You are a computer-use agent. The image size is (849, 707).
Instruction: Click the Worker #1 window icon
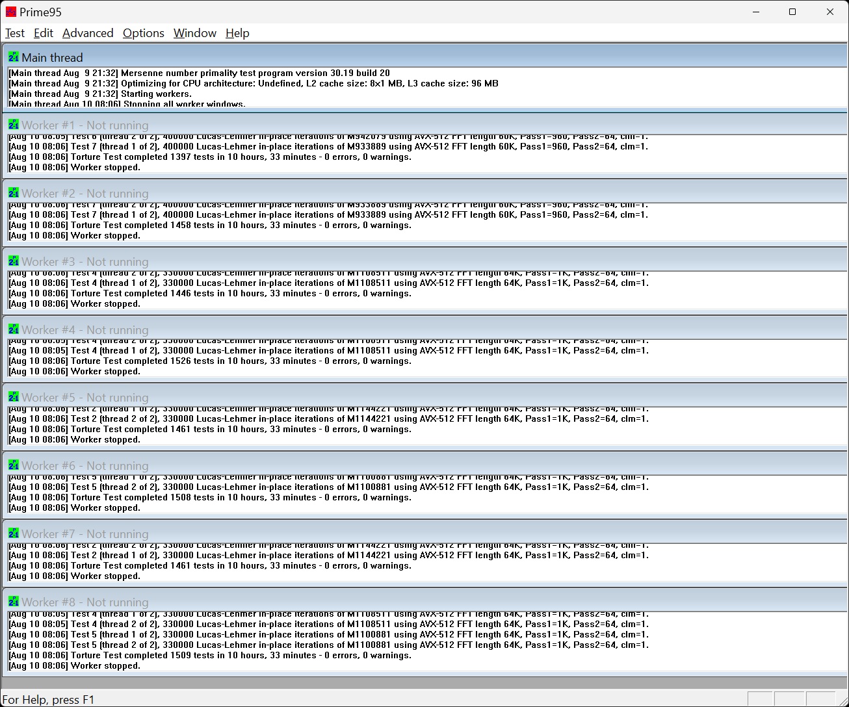pyautogui.click(x=14, y=125)
